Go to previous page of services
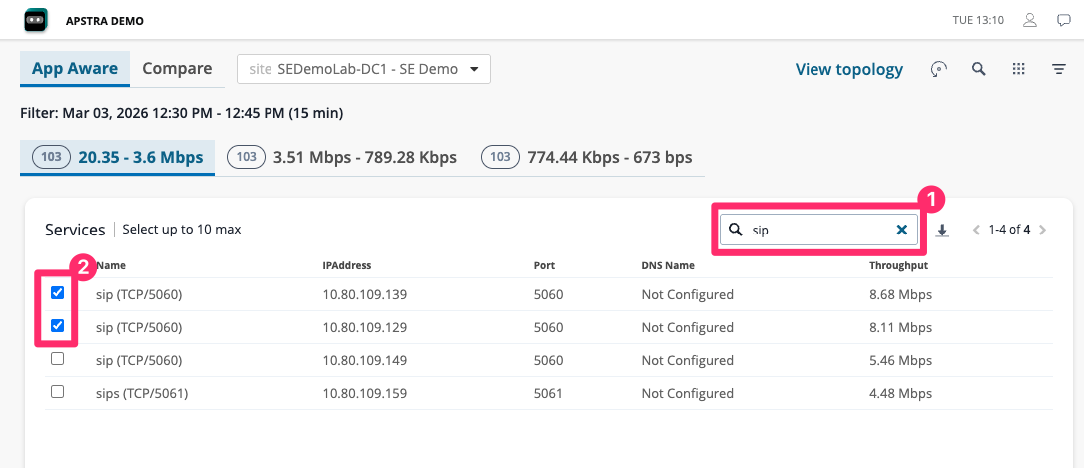The height and width of the screenshot is (468, 1084). [976, 230]
